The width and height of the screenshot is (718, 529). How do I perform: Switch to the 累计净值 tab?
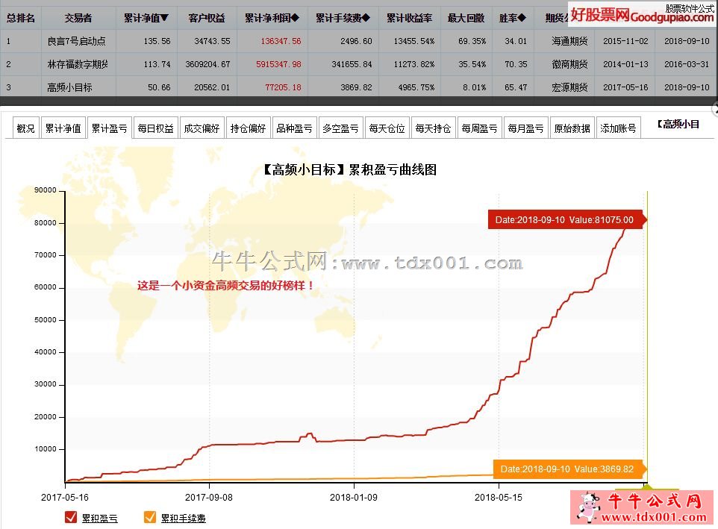[63, 128]
